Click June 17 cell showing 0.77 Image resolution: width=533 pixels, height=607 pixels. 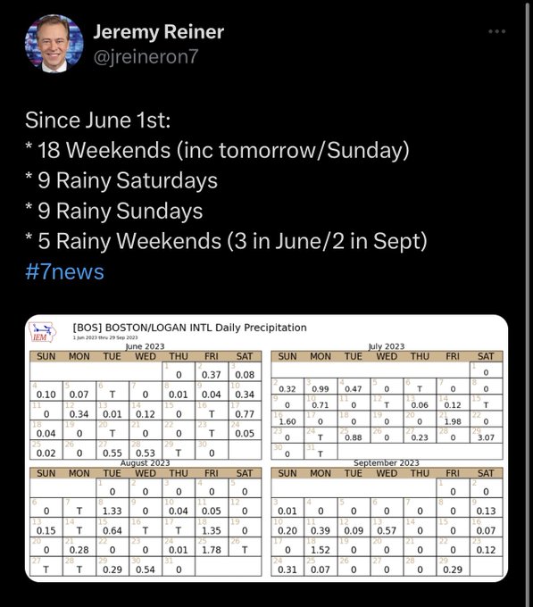point(245,411)
